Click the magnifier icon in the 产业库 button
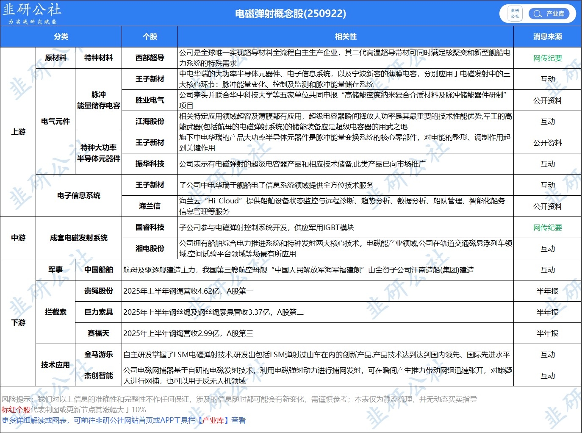Screen dimensions: 582x433 [538, 14]
